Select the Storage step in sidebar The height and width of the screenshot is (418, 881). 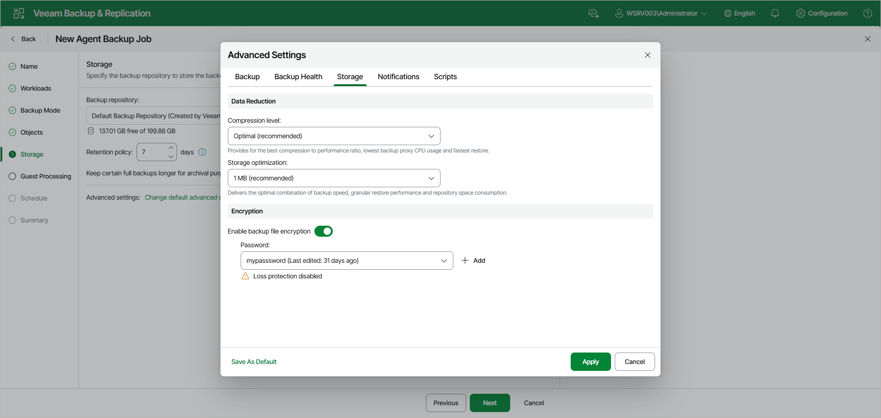pyautogui.click(x=26, y=154)
